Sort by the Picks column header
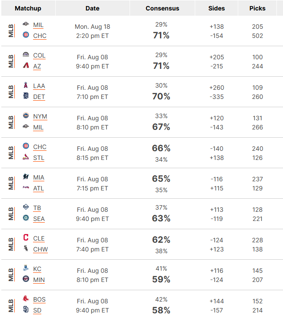The height and width of the screenshot is (319, 283). pos(257,8)
